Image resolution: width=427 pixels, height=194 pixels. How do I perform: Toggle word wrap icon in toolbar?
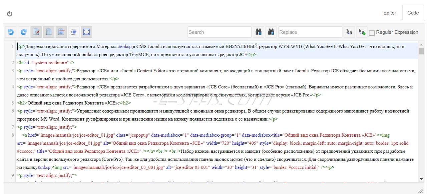coord(61,32)
